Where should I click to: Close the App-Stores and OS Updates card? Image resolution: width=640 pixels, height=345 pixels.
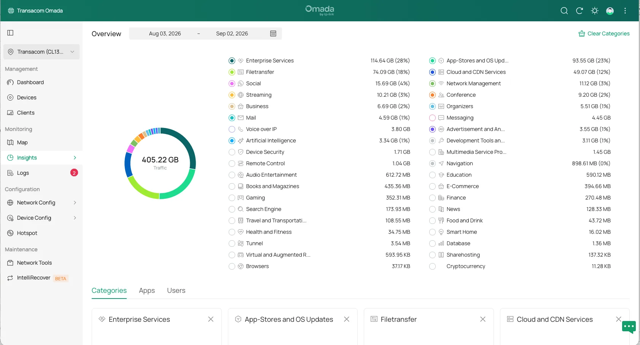point(347,319)
